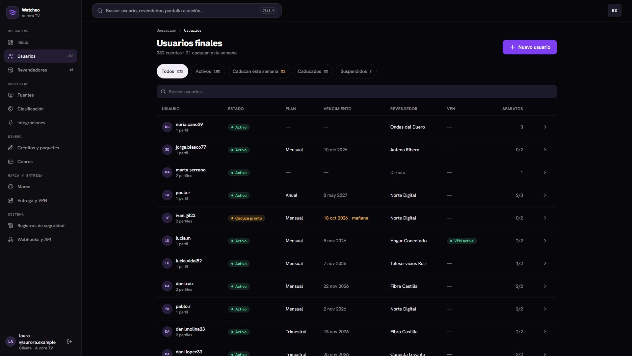This screenshot has height=356, width=632.
Task: Click the Registros de seguridad icon
Action: coord(11,226)
